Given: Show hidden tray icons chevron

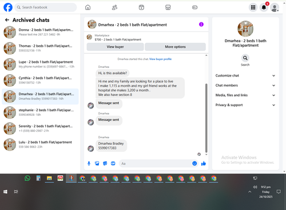Looking at the screenshot, I should (x=249, y=192).
